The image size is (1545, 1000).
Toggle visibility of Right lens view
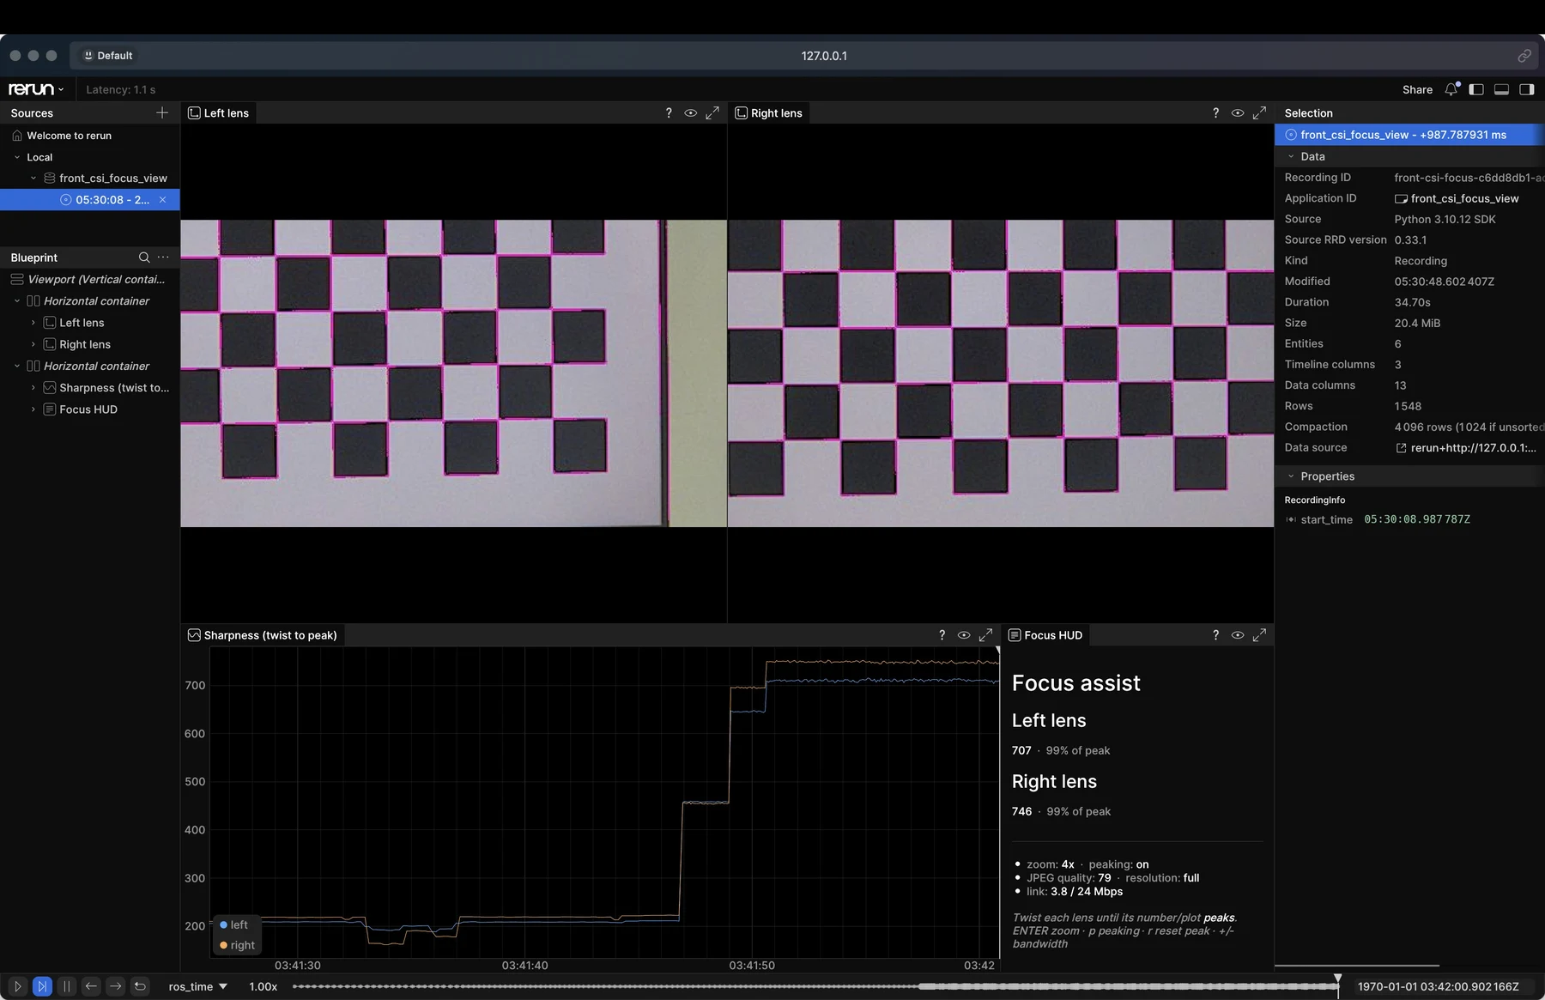tap(1237, 112)
